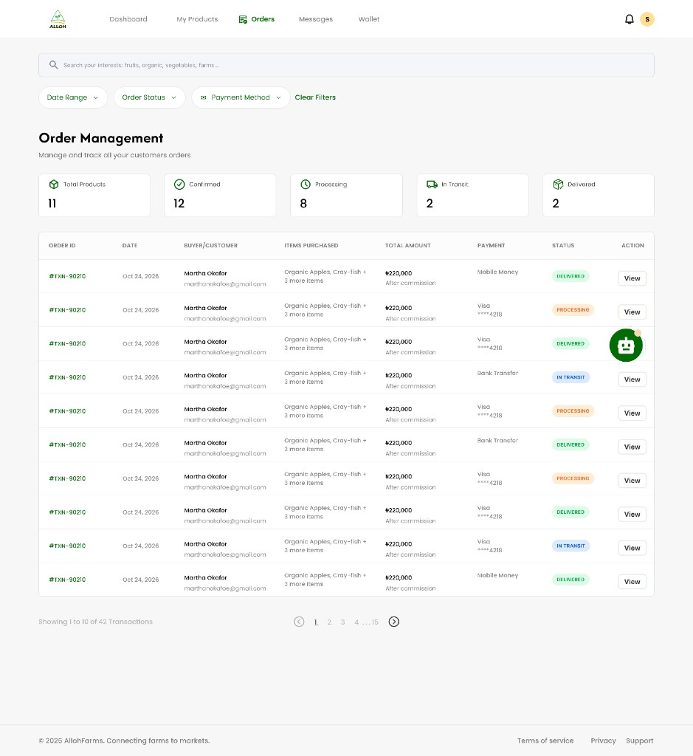Click 'Showing 1 to 10 of 42 Transactions' text
The image size is (693, 756).
(95, 622)
